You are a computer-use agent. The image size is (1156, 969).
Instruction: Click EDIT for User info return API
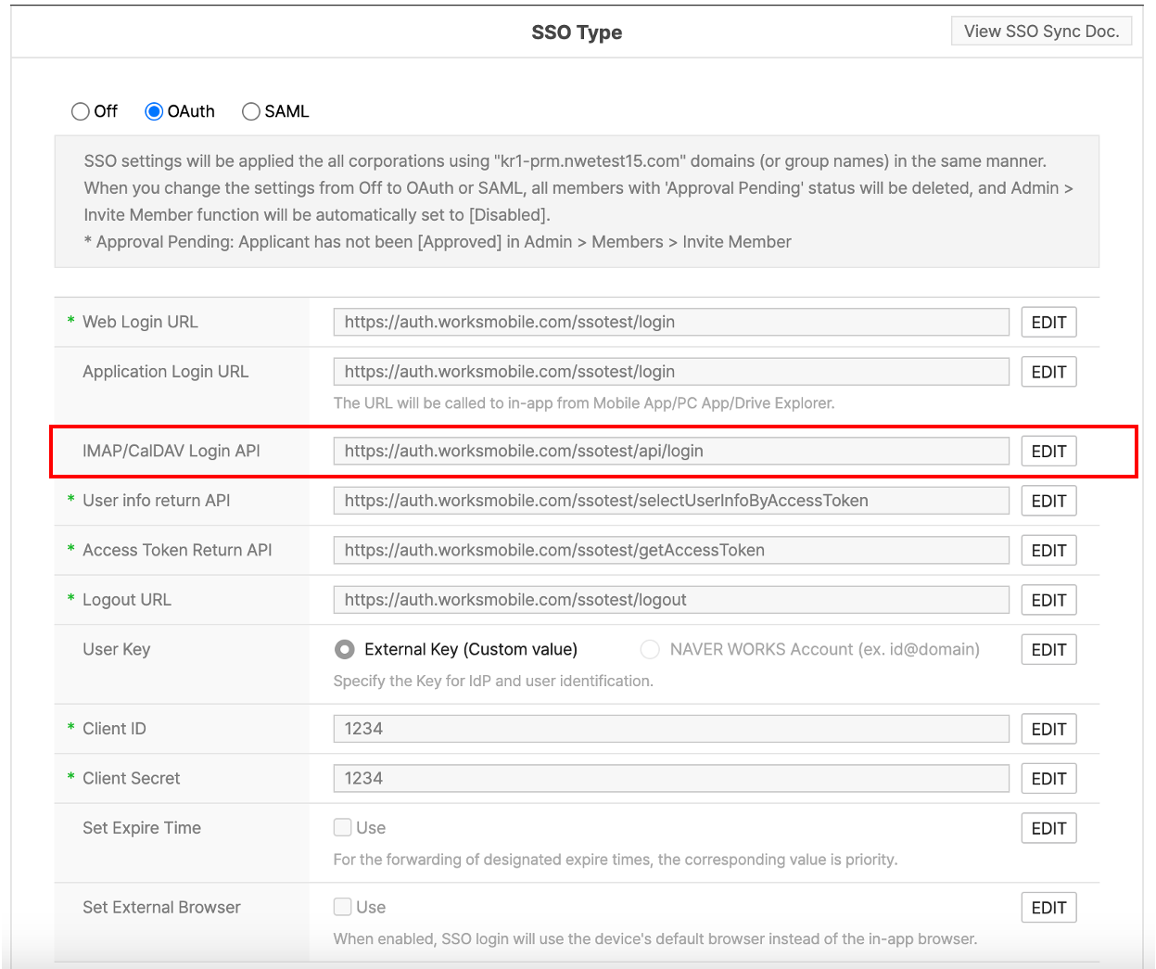(1048, 501)
